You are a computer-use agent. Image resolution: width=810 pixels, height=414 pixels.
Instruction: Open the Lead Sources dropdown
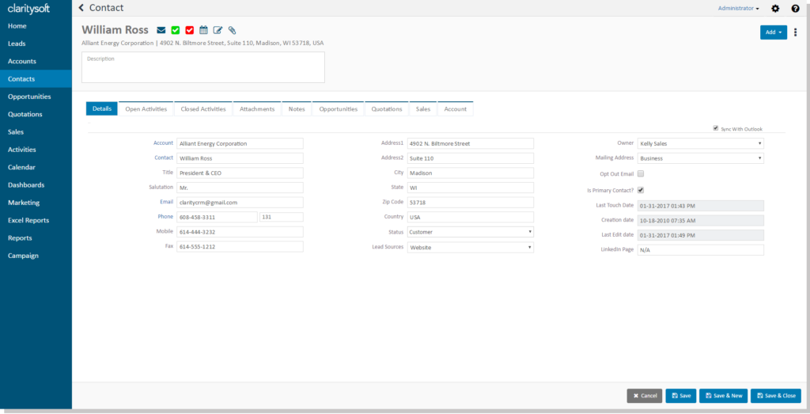coord(471,248)
